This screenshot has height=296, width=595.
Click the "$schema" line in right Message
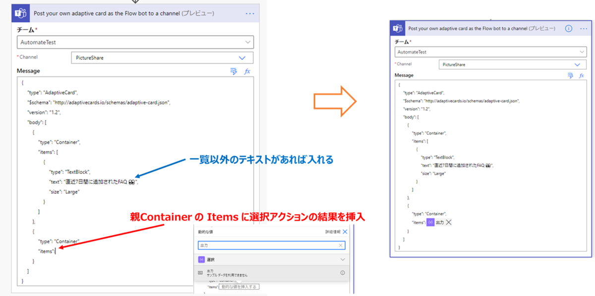click(x=462, y=100)
